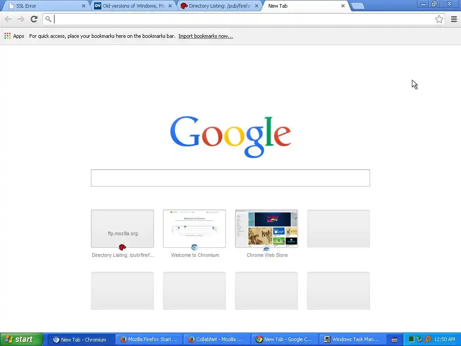Open the Windows Start menu

click(22, 339)
